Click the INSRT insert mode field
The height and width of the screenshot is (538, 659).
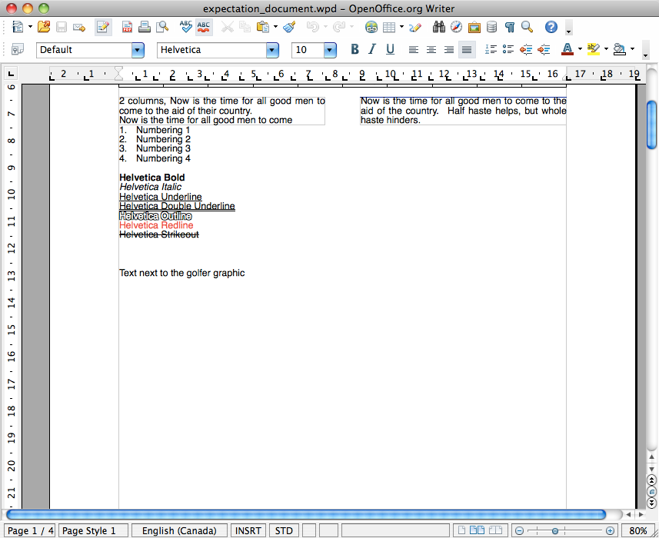pyautogui.click(x=248, y=531)
